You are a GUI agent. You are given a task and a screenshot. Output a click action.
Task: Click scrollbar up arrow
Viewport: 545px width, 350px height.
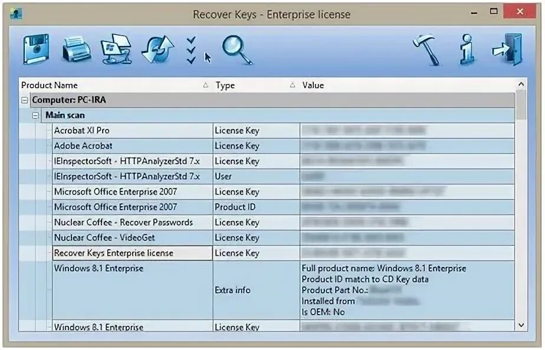tap(521, 84)
